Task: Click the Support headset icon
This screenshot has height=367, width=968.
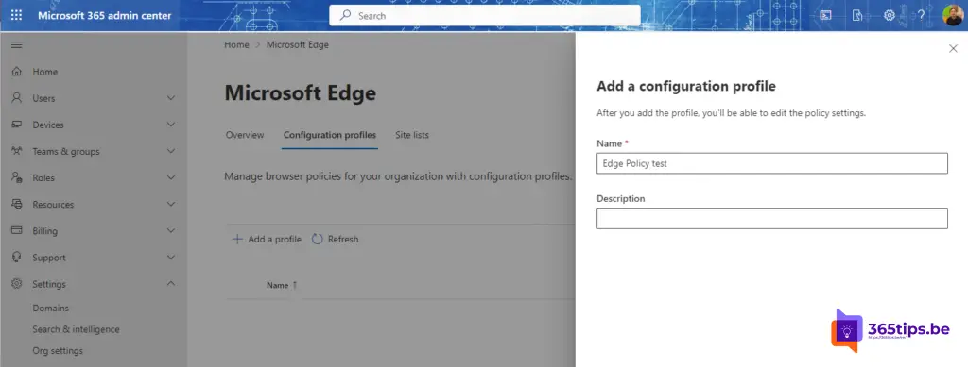Action: pos(17,258)
